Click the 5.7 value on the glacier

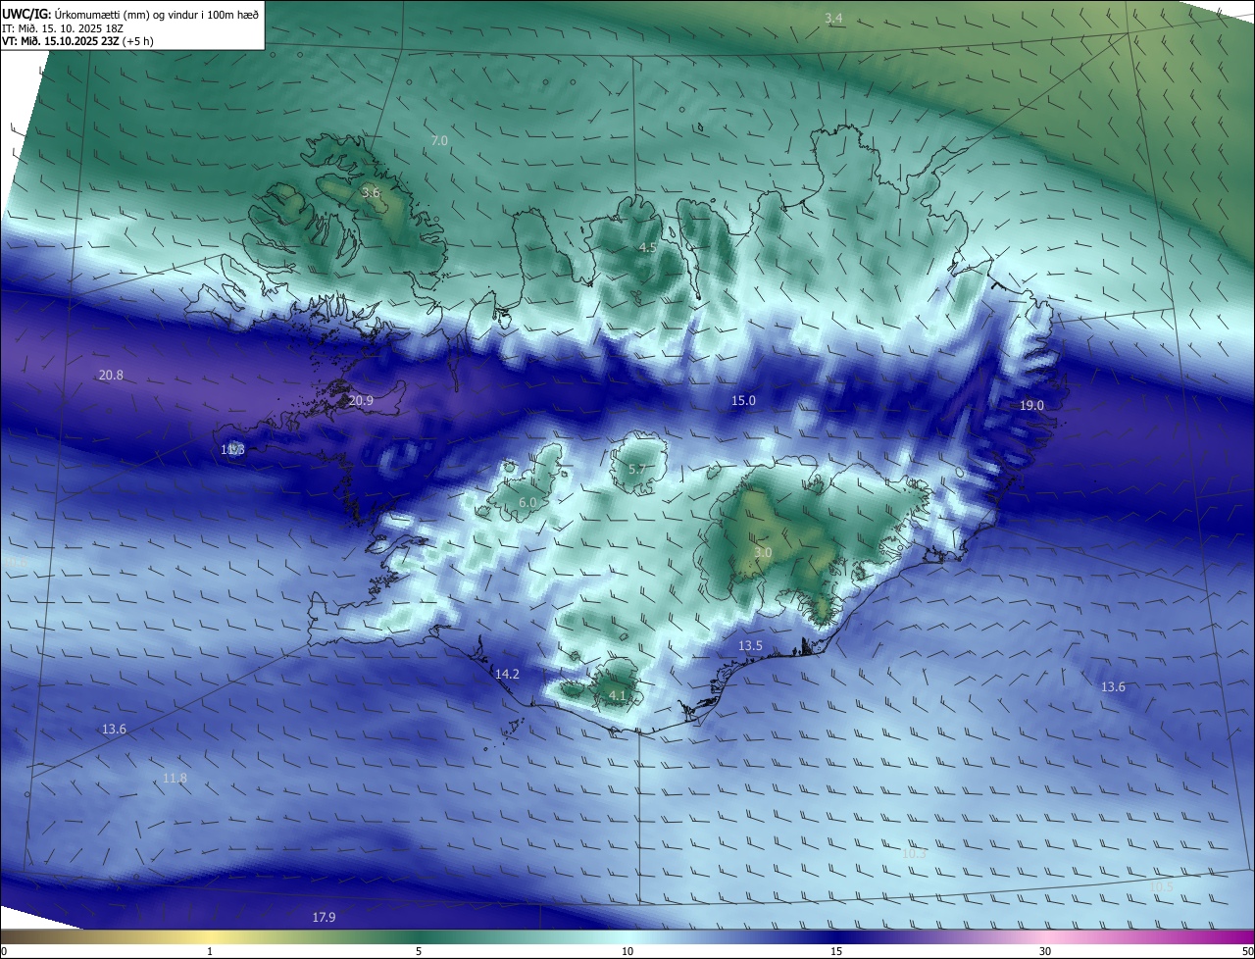coord(637,470)
